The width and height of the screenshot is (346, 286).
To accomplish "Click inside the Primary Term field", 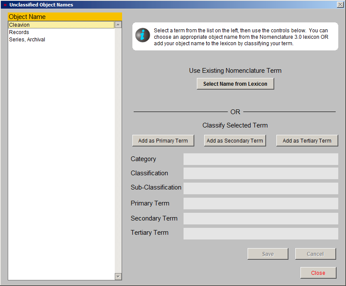I will tap(260, 203).
